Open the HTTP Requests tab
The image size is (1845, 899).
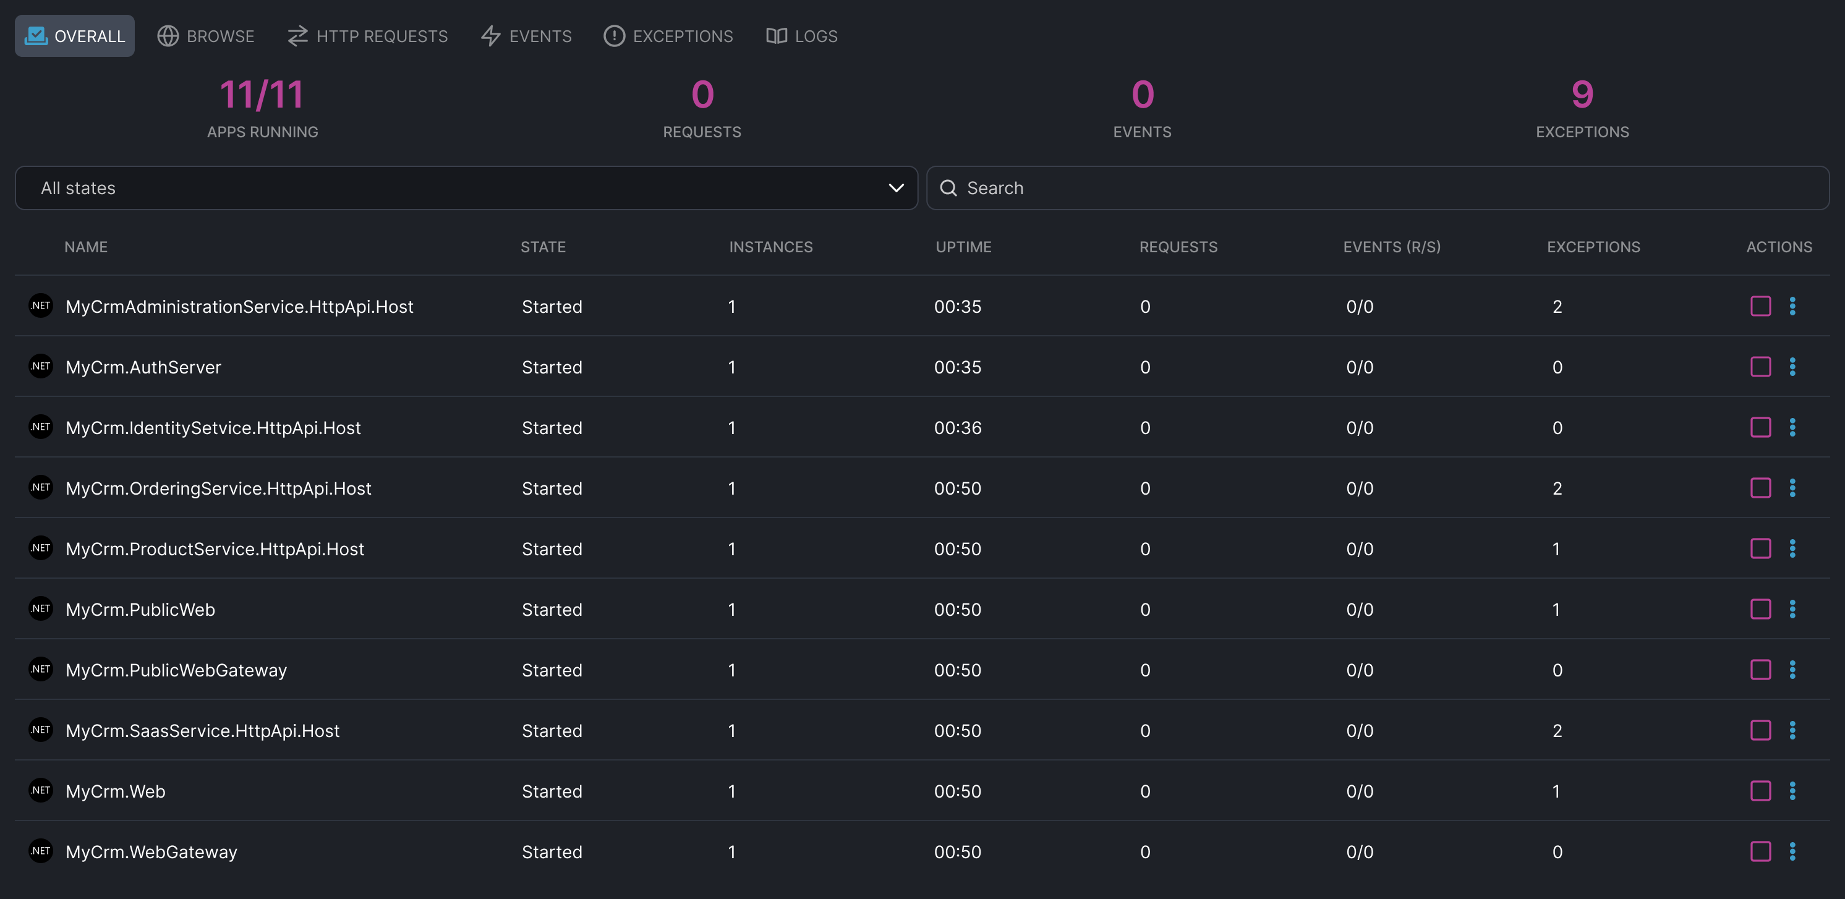click(x=367, y=36)
